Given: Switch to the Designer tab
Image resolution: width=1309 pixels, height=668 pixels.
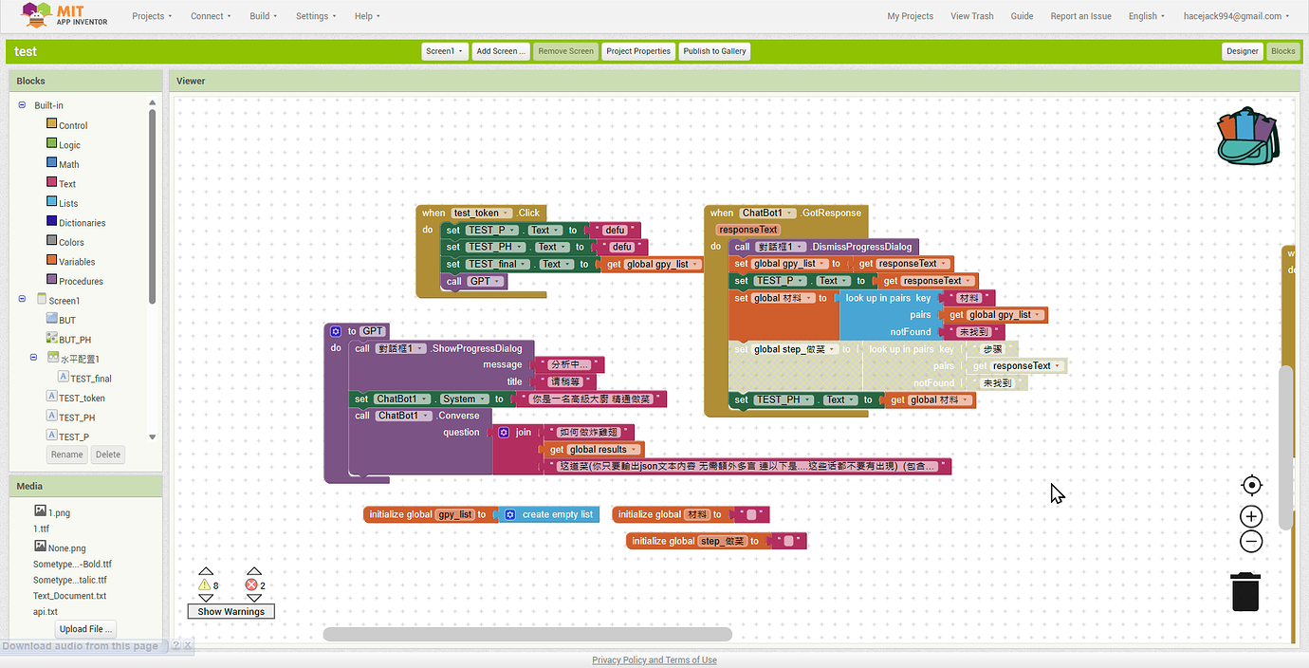Looking at the screenshot, I should click(x=1243, y=51).
